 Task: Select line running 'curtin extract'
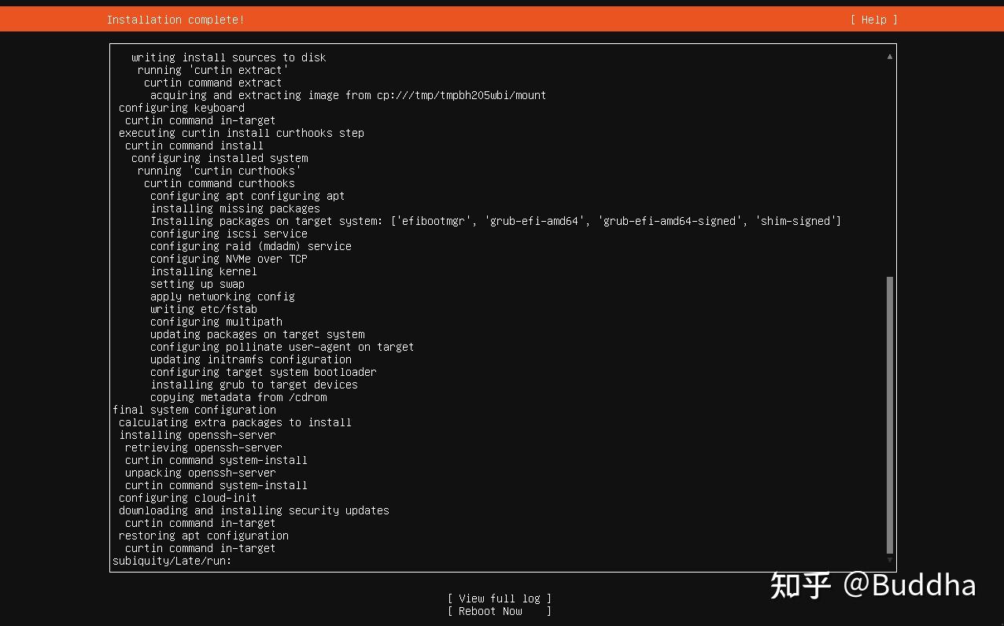click(213, 70)
